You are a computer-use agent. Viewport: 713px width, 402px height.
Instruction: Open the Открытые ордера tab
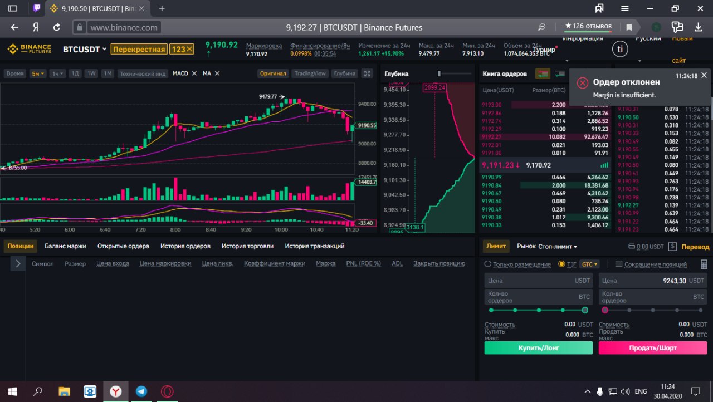click(x=123, y=246)
